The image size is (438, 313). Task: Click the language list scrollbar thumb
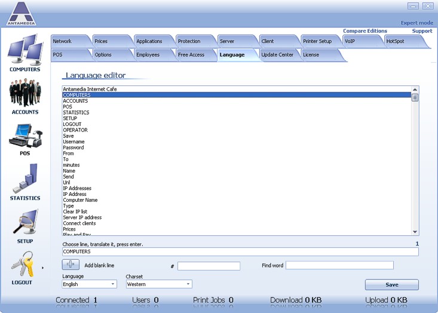(x=415, y=97)
